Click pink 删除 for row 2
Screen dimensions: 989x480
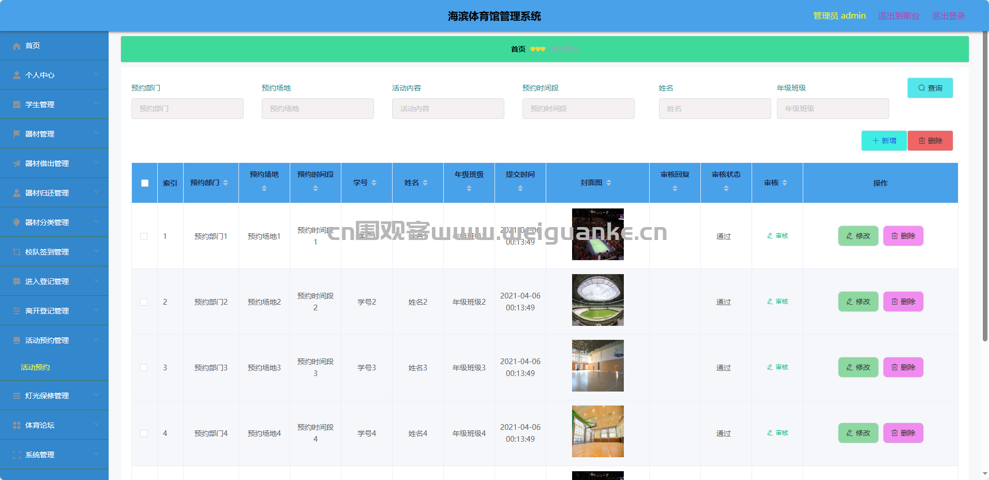(x=903, y=302)
